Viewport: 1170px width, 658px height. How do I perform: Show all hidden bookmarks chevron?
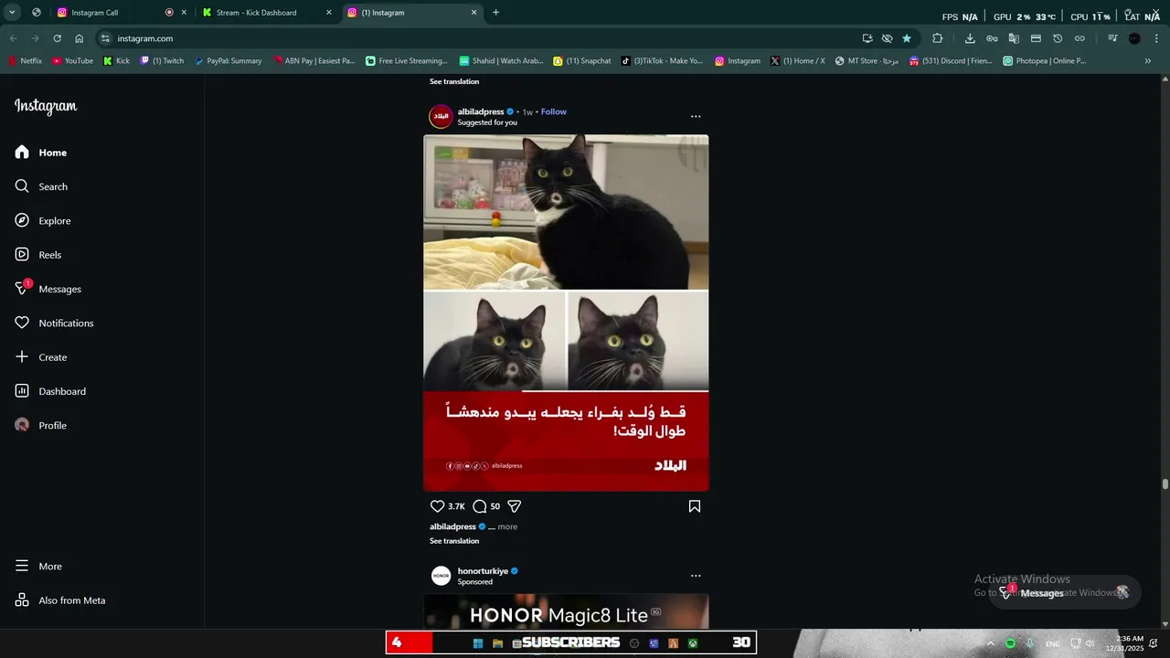1148,61
